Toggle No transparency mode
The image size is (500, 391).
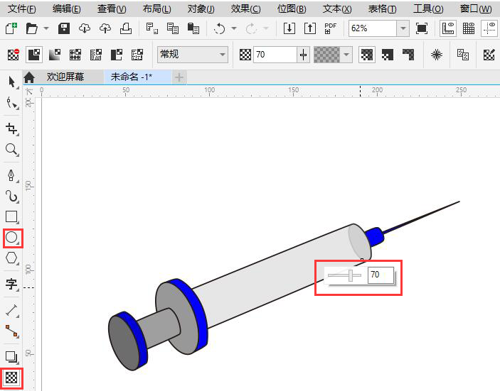[x=13, y=55]
